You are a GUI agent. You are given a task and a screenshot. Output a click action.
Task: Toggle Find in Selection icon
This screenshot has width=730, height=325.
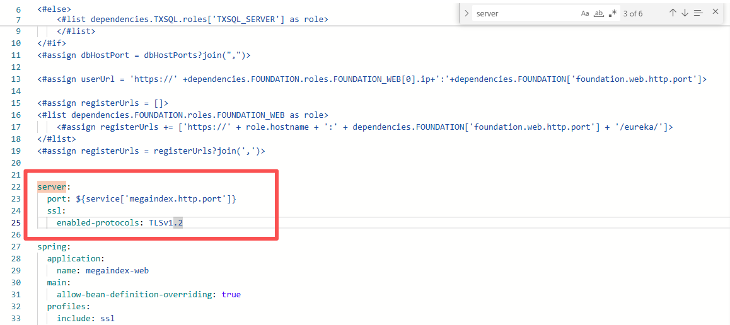click(698, 13)
